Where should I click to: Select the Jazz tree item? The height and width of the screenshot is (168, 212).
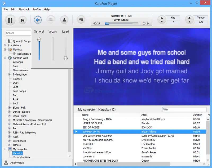[x=15, y=87]
